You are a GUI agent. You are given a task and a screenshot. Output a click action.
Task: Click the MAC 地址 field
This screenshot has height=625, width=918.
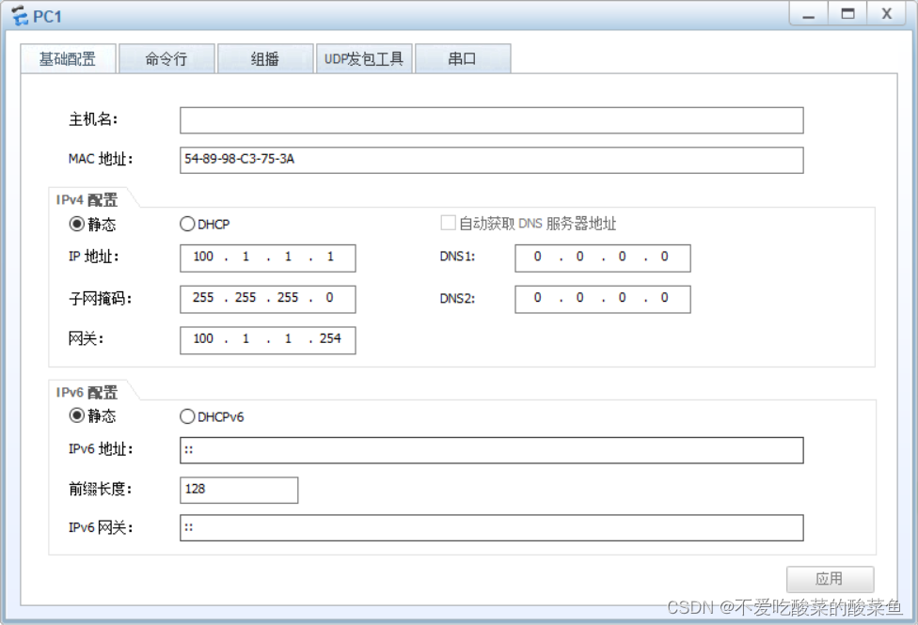(x=491, y=160)
